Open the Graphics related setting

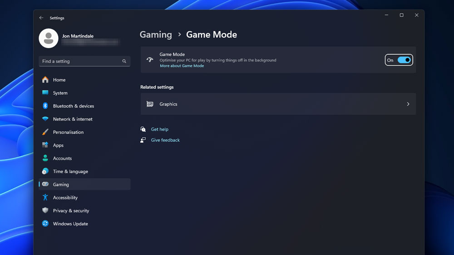pyautogui.click(x=278, y=104)
